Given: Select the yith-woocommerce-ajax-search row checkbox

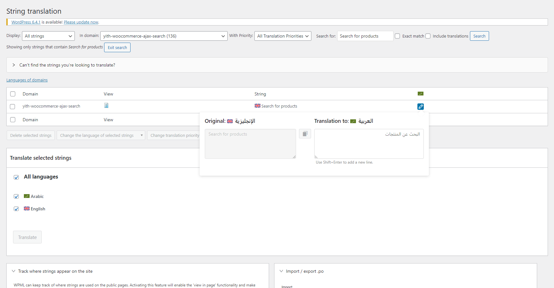Looking at the screenshot, I should click(12, 107).
